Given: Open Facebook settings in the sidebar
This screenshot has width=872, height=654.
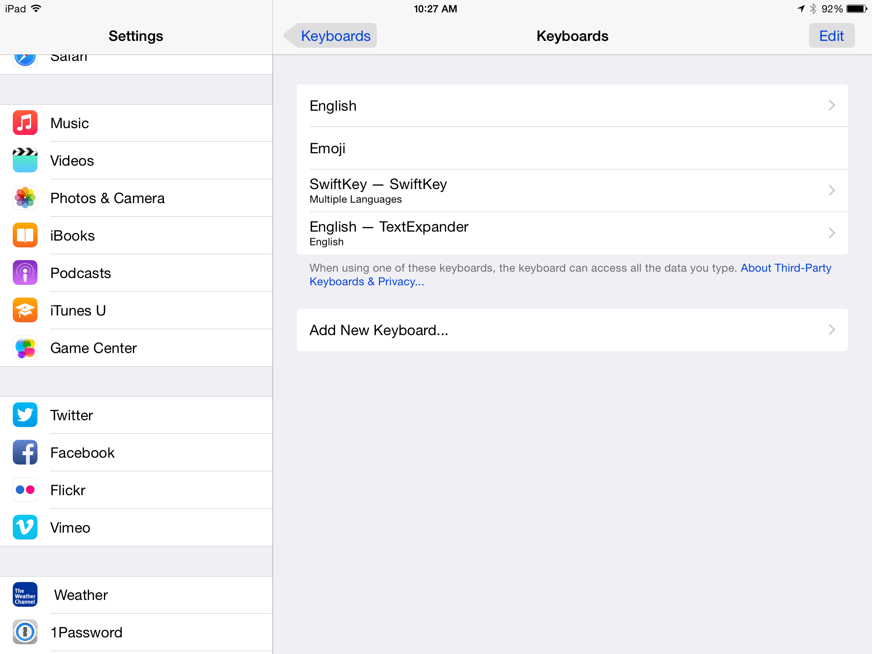Looking at the screenshot, I should 136,453.
